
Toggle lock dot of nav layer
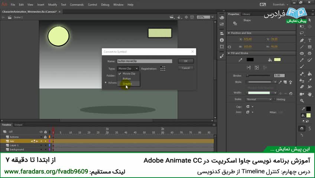pos(45,141)
